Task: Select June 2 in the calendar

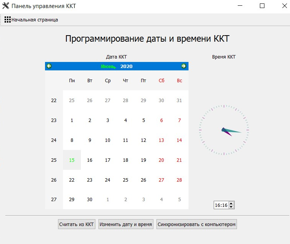Action: 90,120
